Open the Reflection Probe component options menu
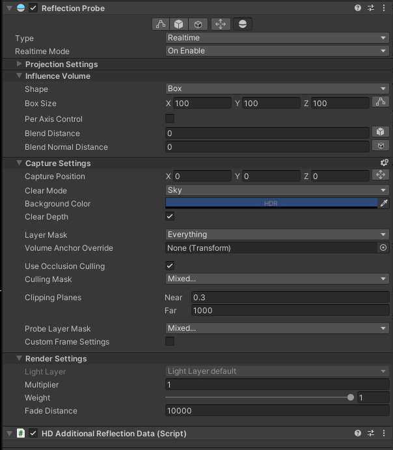This screenshot has height=450, width=393. coord(383,8)
